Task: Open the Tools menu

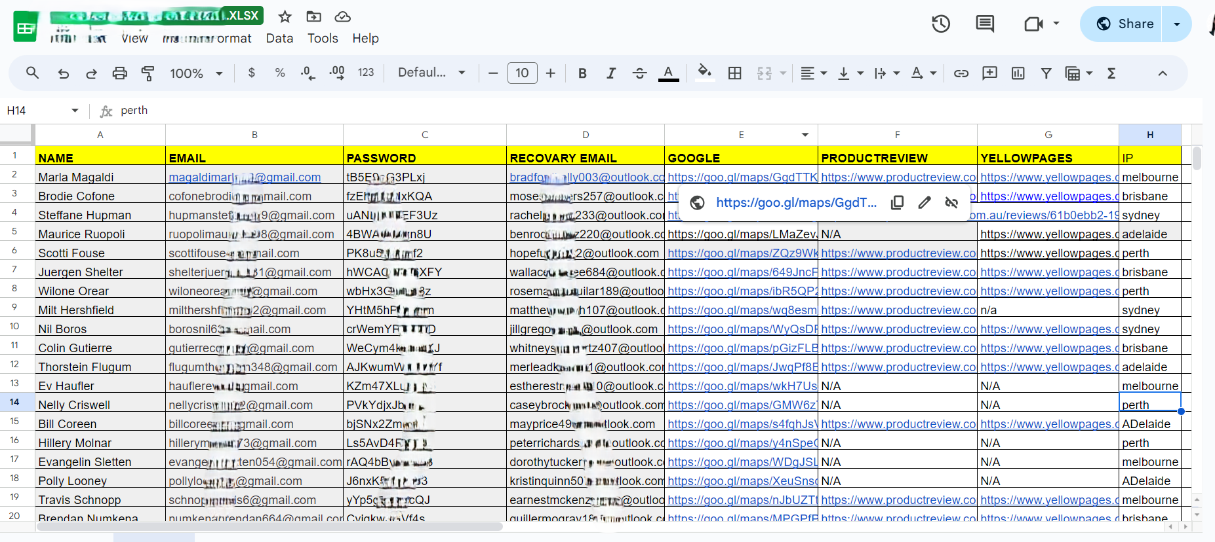Action: point(323,39)
